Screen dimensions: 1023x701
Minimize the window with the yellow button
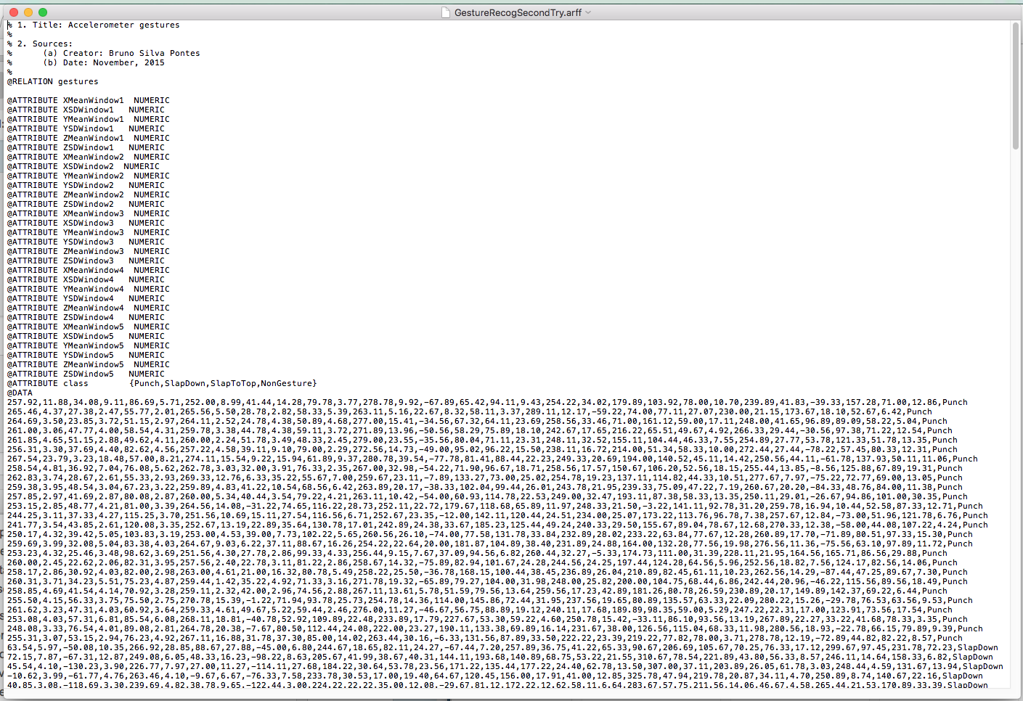point(28,12)
